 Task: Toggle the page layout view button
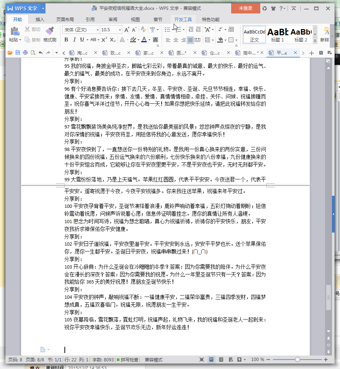(x=211, y=360)
